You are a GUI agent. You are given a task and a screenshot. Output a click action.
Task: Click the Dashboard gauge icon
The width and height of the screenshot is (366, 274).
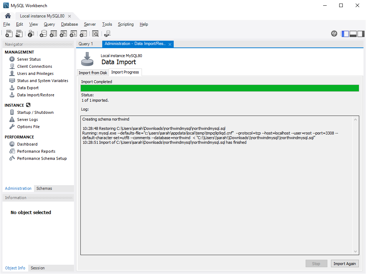[12, 144]
